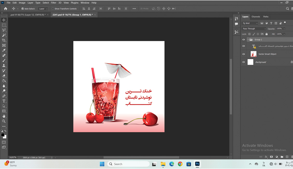The height and width of the screenshot is (169, 293).
Task: Toggle the Auto-Select checkbox
Action: [23, 9]
